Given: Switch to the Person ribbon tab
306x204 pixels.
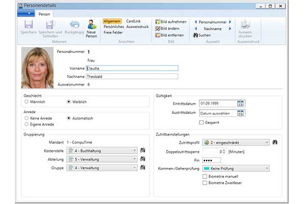Looking at the screenshot, I should coord(44,14).
